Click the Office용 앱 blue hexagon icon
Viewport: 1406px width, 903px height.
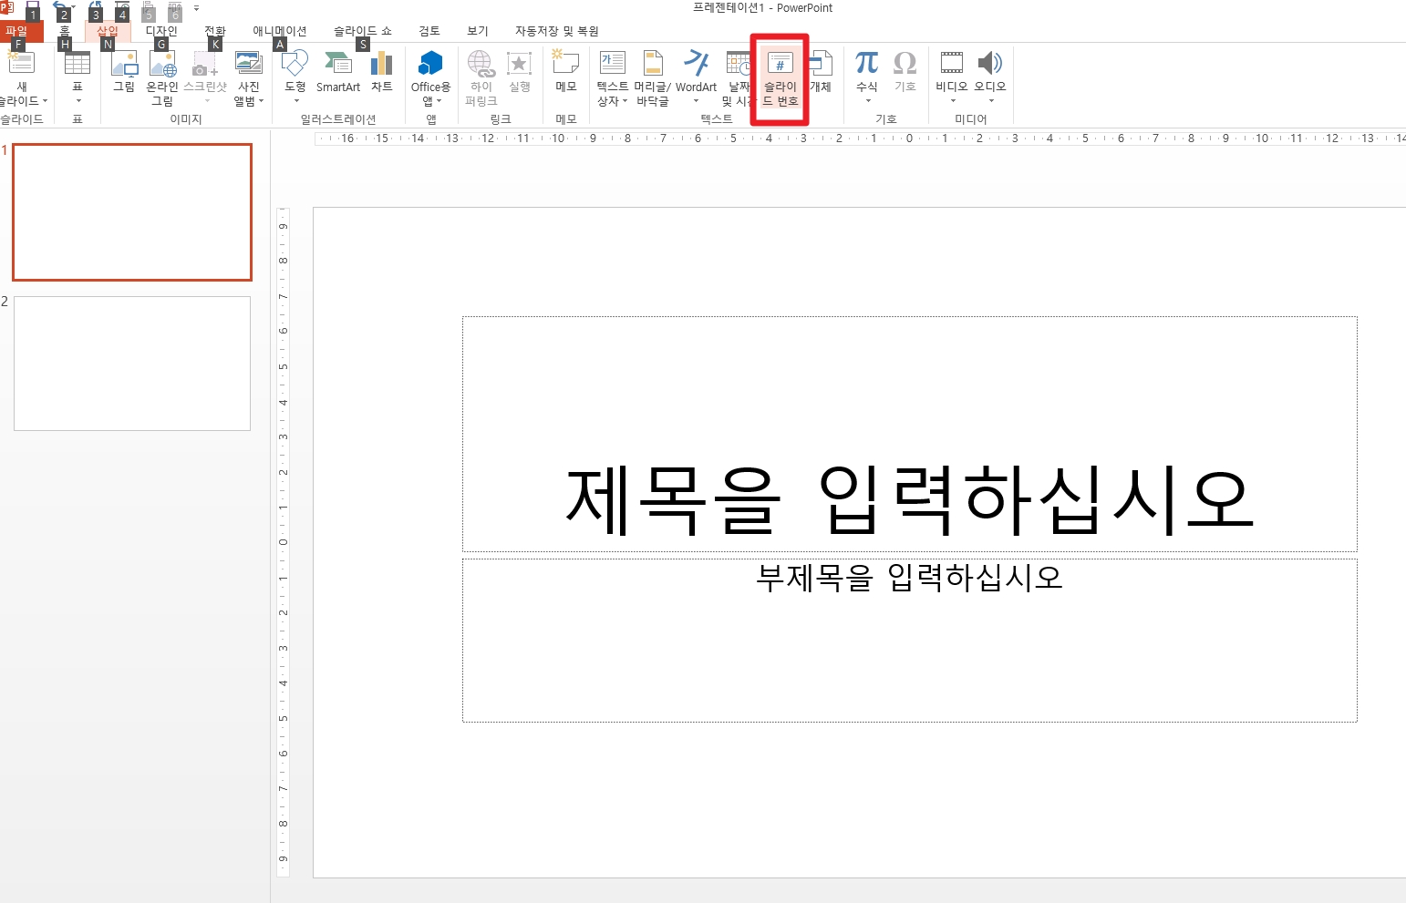click(430, 64)
